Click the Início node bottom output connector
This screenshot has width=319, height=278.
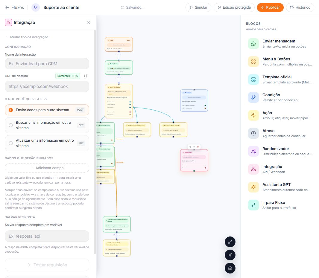coord(119,52)
